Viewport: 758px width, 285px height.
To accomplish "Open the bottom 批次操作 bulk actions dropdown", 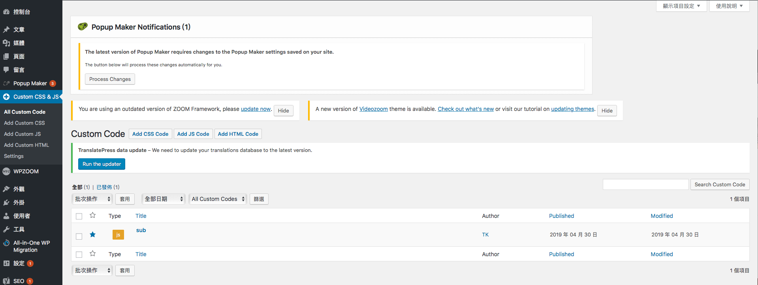I will click(92, 270).
